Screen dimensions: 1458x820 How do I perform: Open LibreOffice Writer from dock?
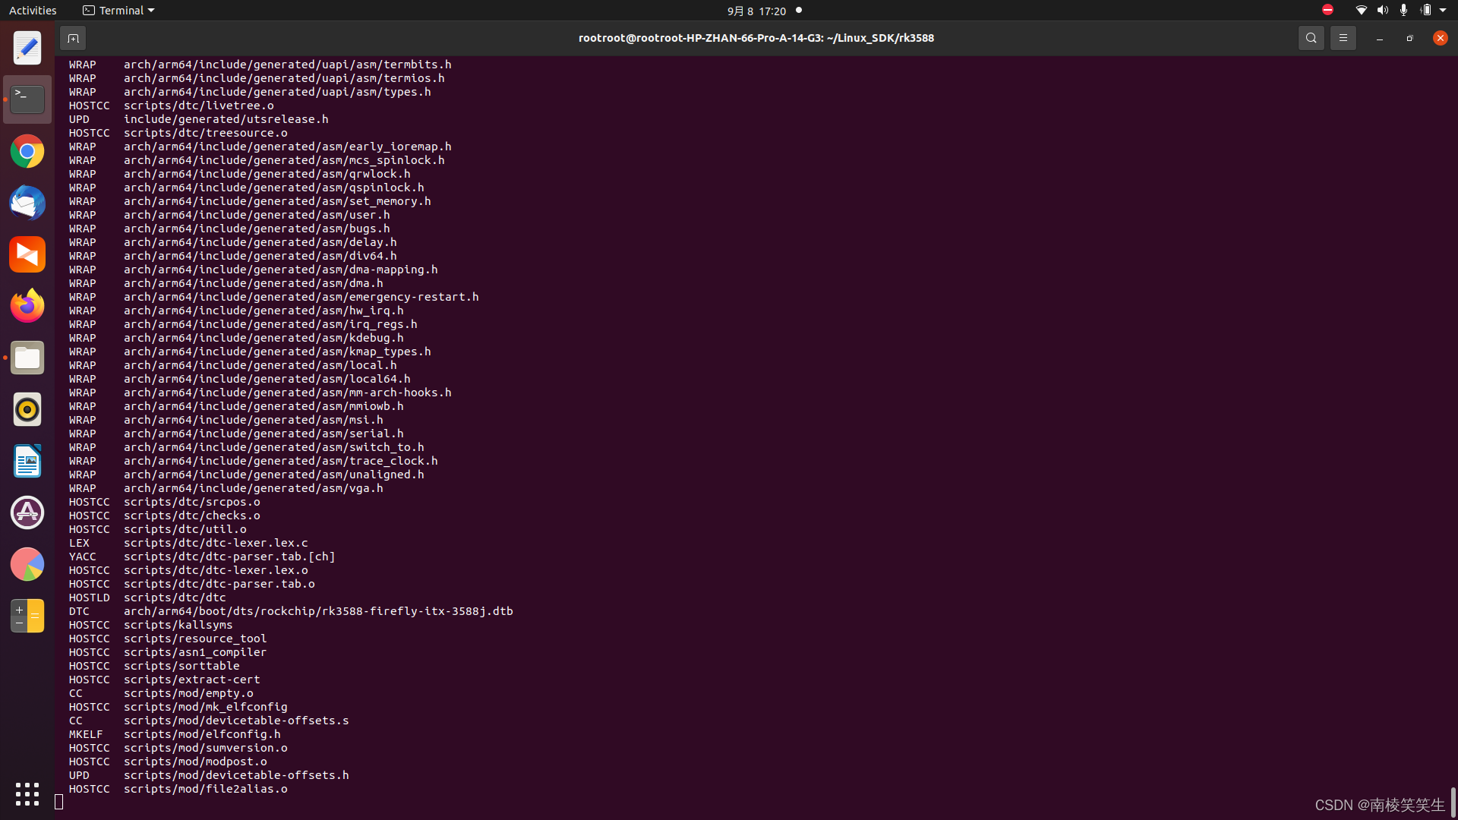[x=27, y=462]
